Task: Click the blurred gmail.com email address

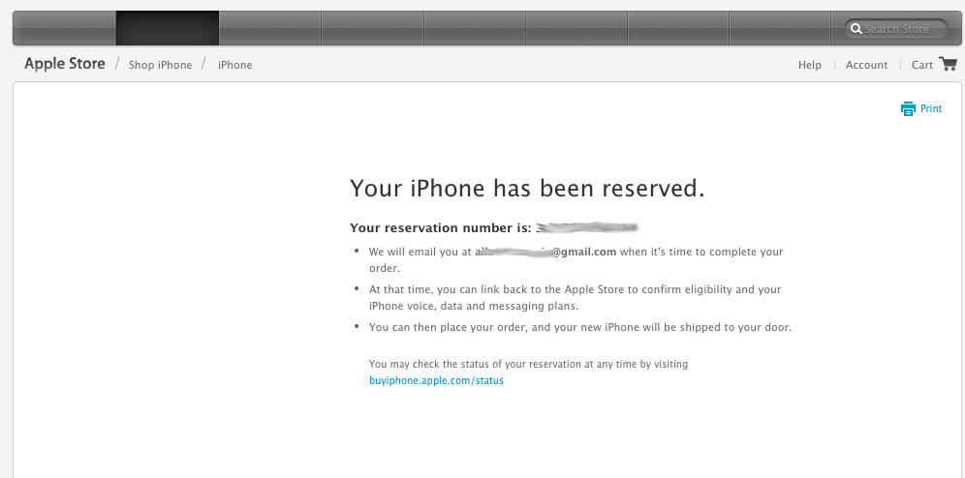Action: point(545,252)
